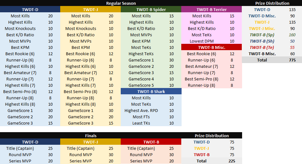
Task: Select Series MVP under Finals TWDT-J
Action: [x=81, y=161]
